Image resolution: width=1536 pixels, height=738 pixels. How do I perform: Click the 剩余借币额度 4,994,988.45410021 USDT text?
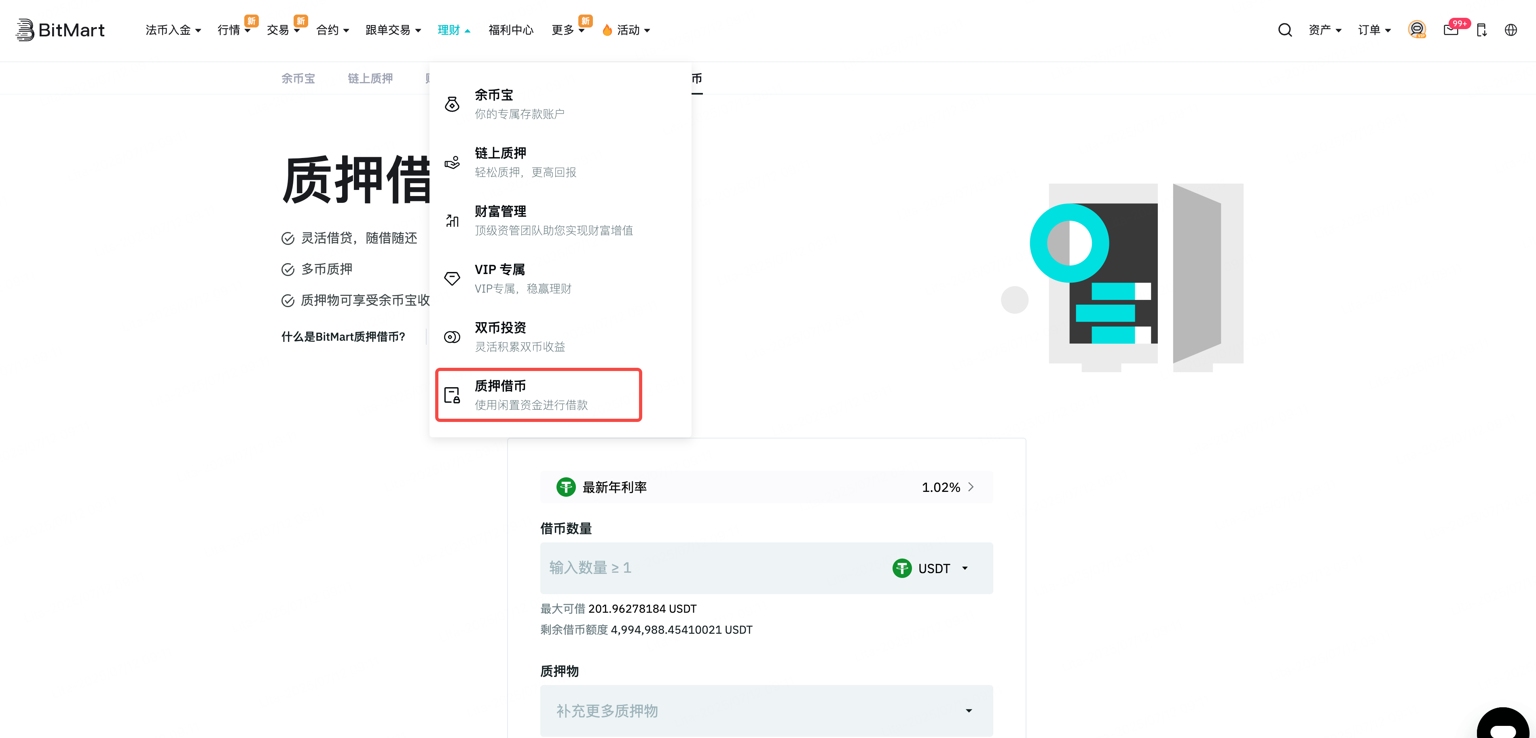pos(646,630)
